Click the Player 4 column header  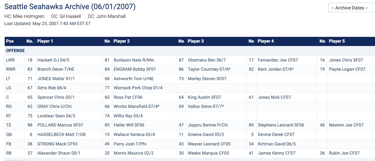pos(266,41)
